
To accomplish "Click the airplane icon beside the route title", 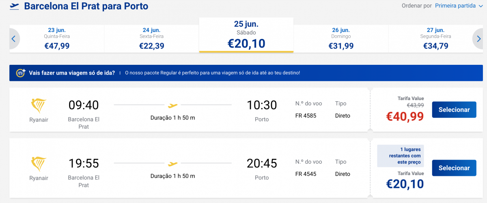I will [x=15, y=6].
